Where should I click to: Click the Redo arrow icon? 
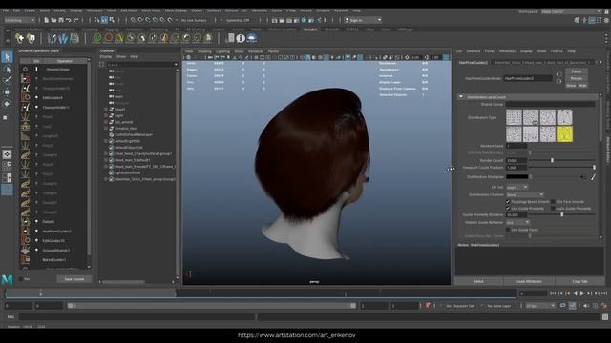point(76,20)
